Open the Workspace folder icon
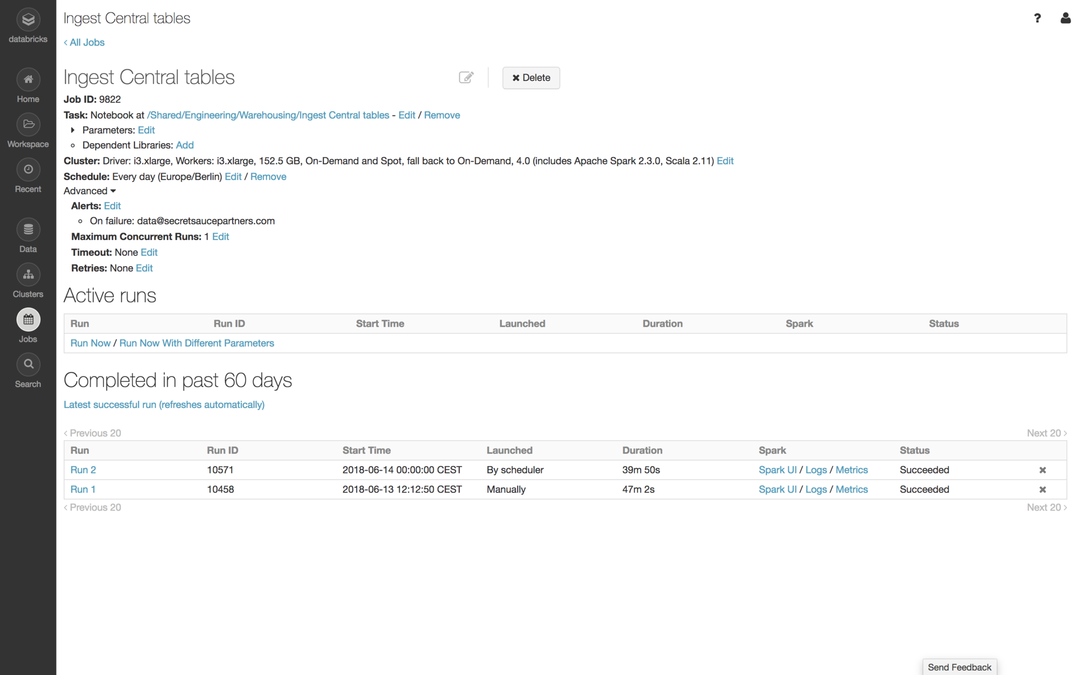Image resolution: width=1080 pixels, height=675 pixels. pyautogui.click(x=28, y=124)
